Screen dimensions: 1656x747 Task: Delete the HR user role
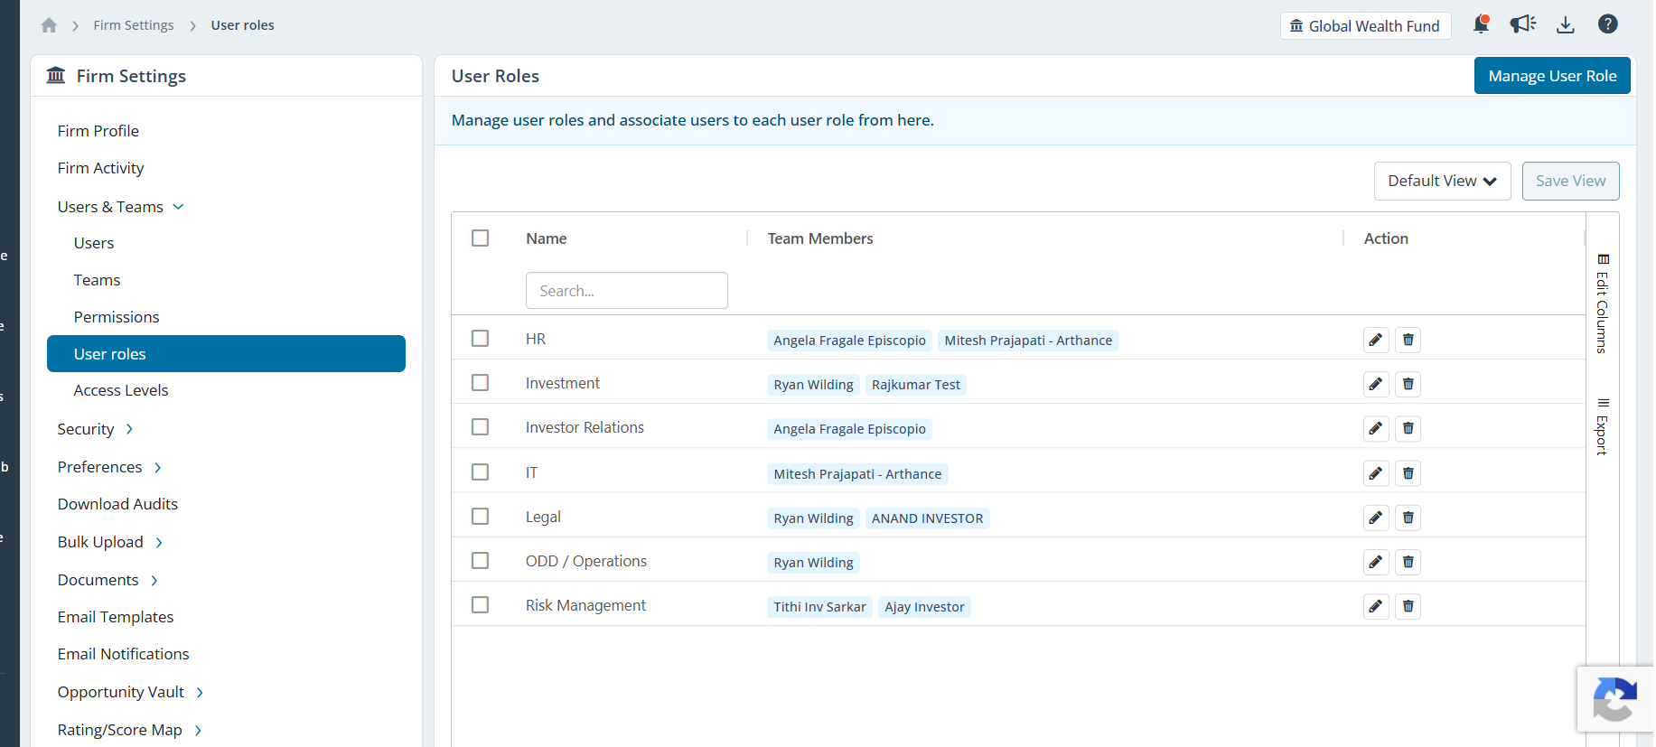(1408, 340)
